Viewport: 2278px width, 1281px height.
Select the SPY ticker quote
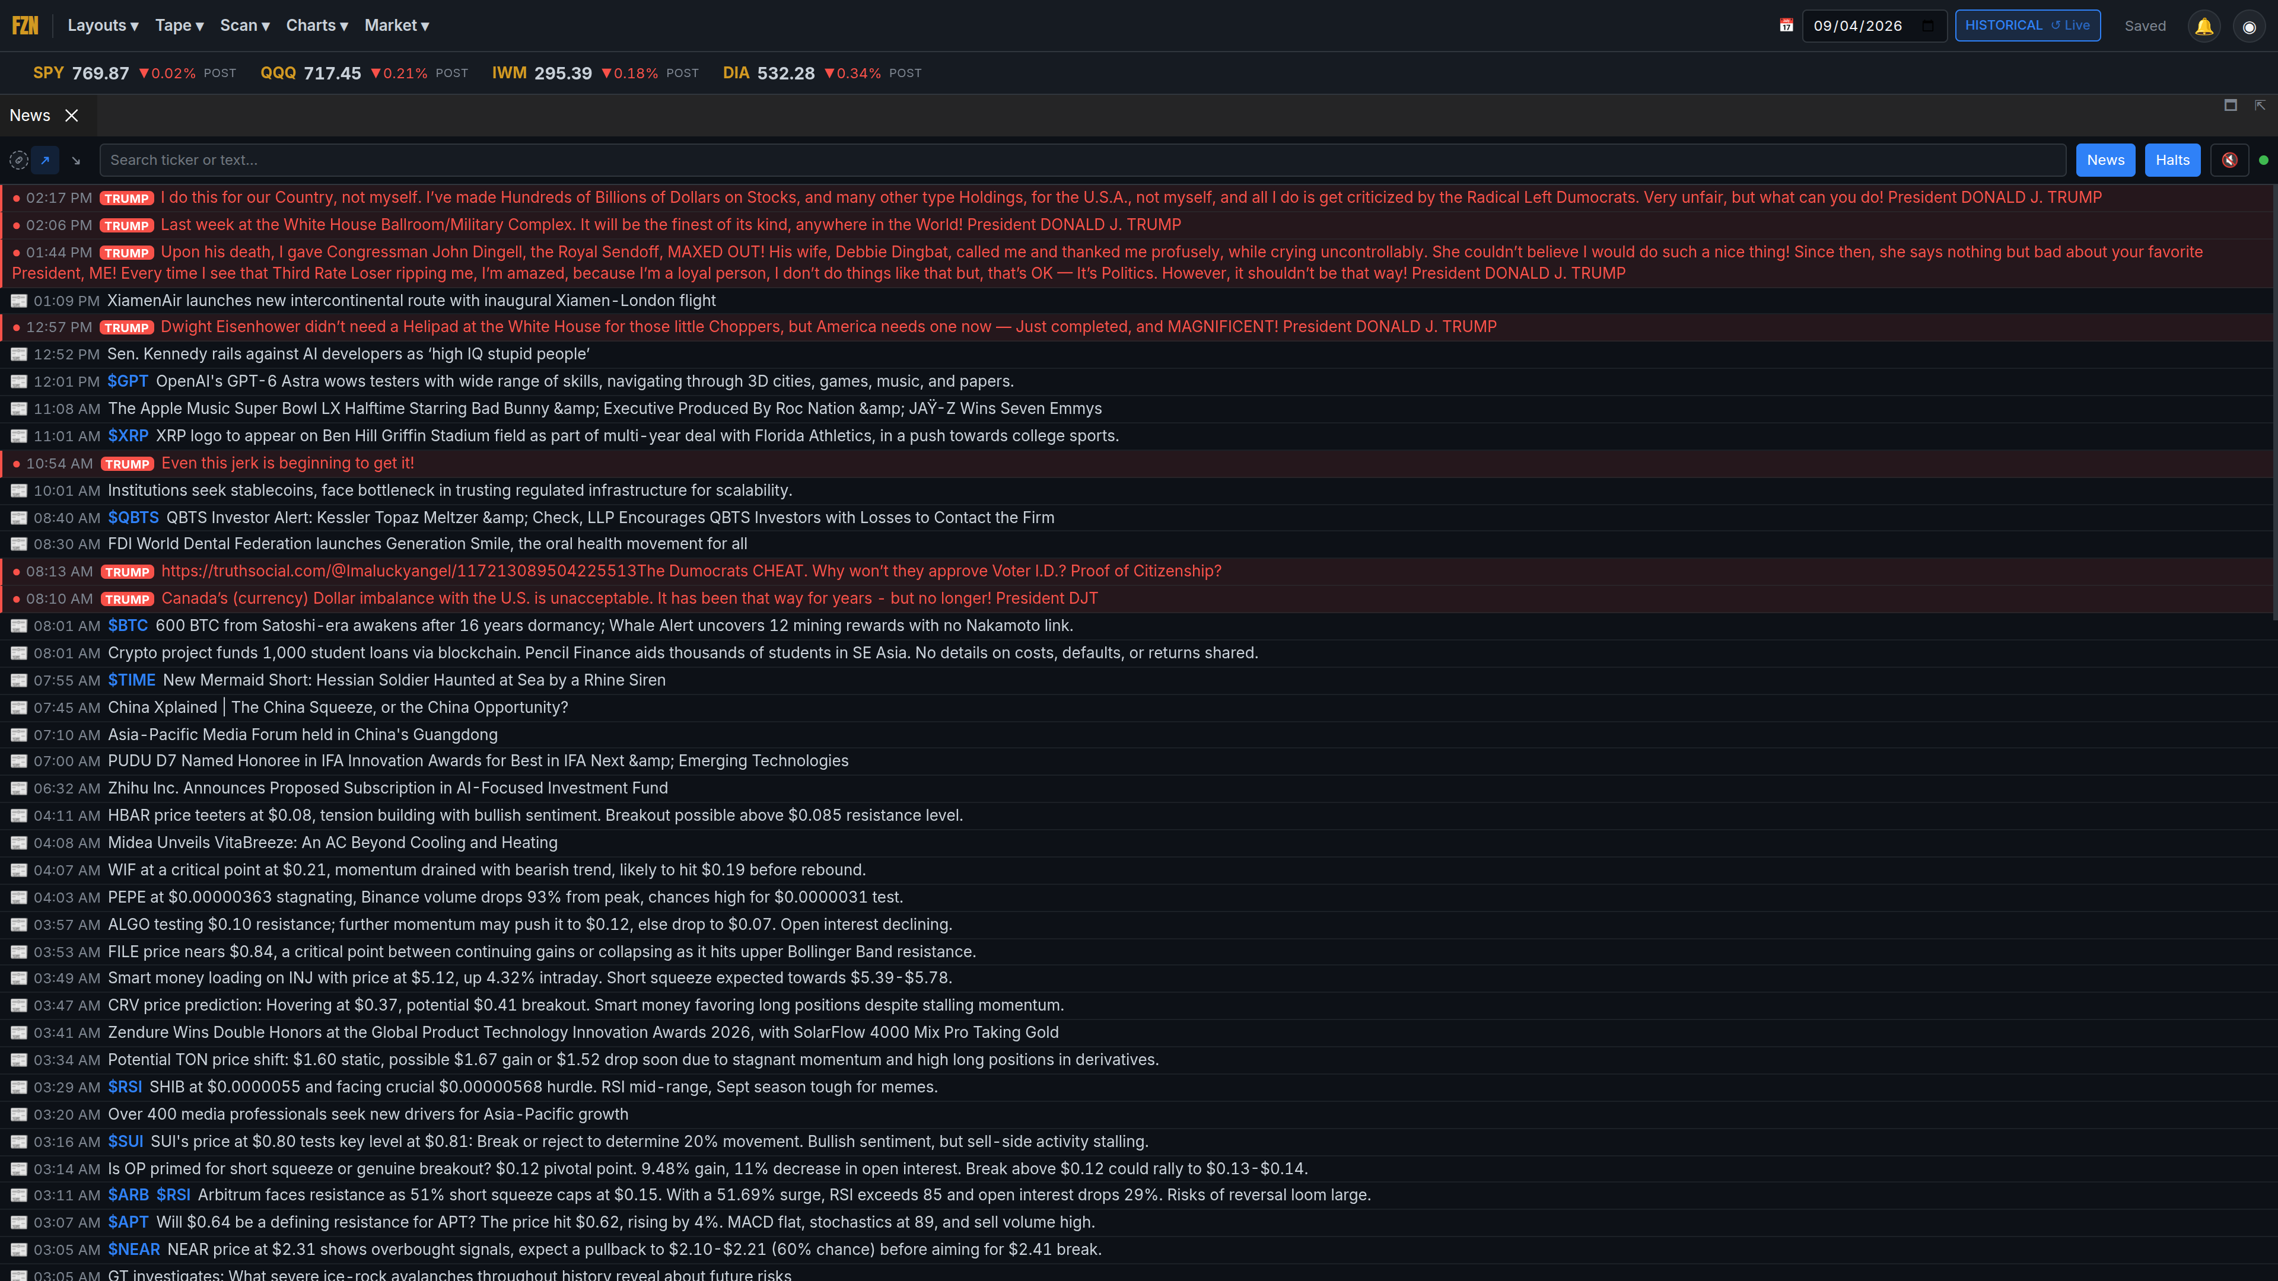[135, 74]
